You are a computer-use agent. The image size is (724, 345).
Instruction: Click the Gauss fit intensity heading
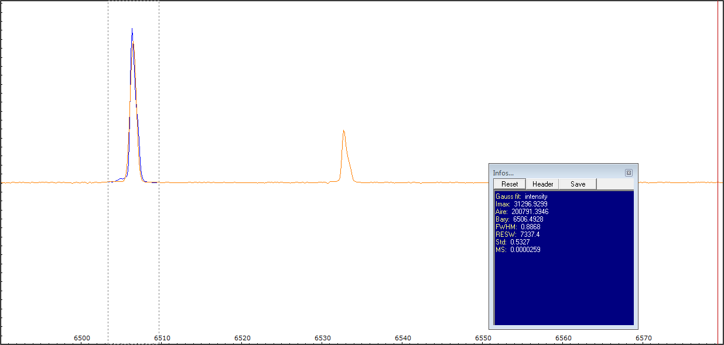(x=521, y=196)
